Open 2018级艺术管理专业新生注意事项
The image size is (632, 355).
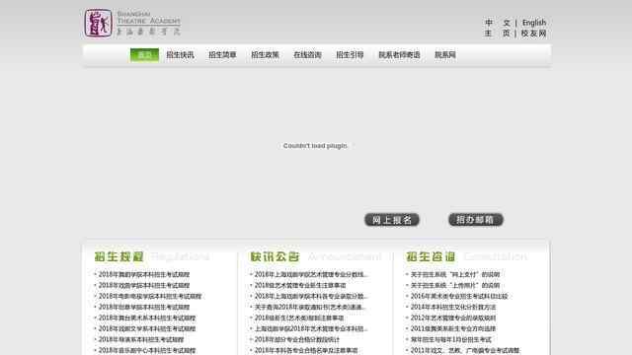(x=300, y=285)
